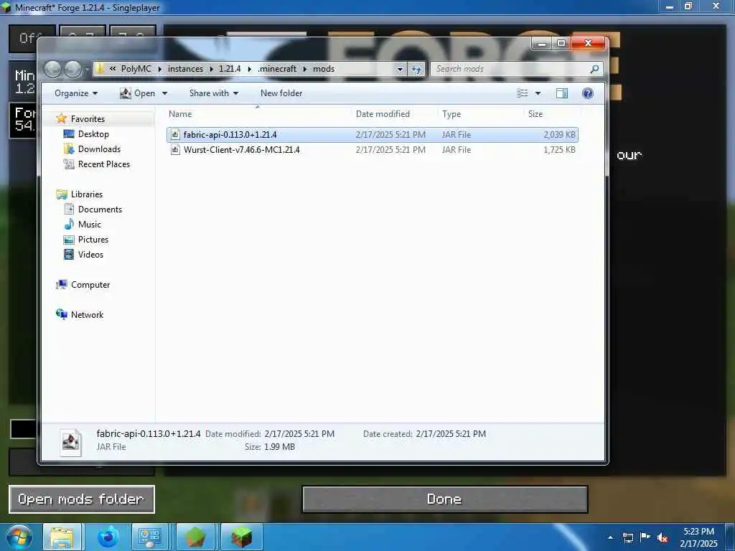735x551 pixels.
Task: Click the refresh button beside address bar
Action: (416, 70)
